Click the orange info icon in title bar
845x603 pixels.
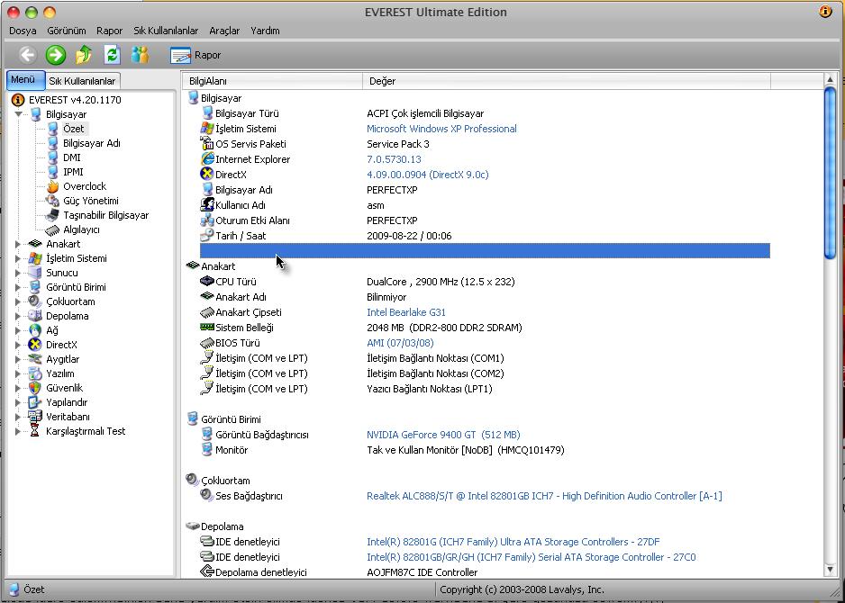(x=825, y=12)
